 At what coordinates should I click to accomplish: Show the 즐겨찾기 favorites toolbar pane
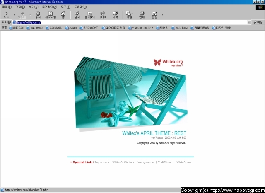90,15
